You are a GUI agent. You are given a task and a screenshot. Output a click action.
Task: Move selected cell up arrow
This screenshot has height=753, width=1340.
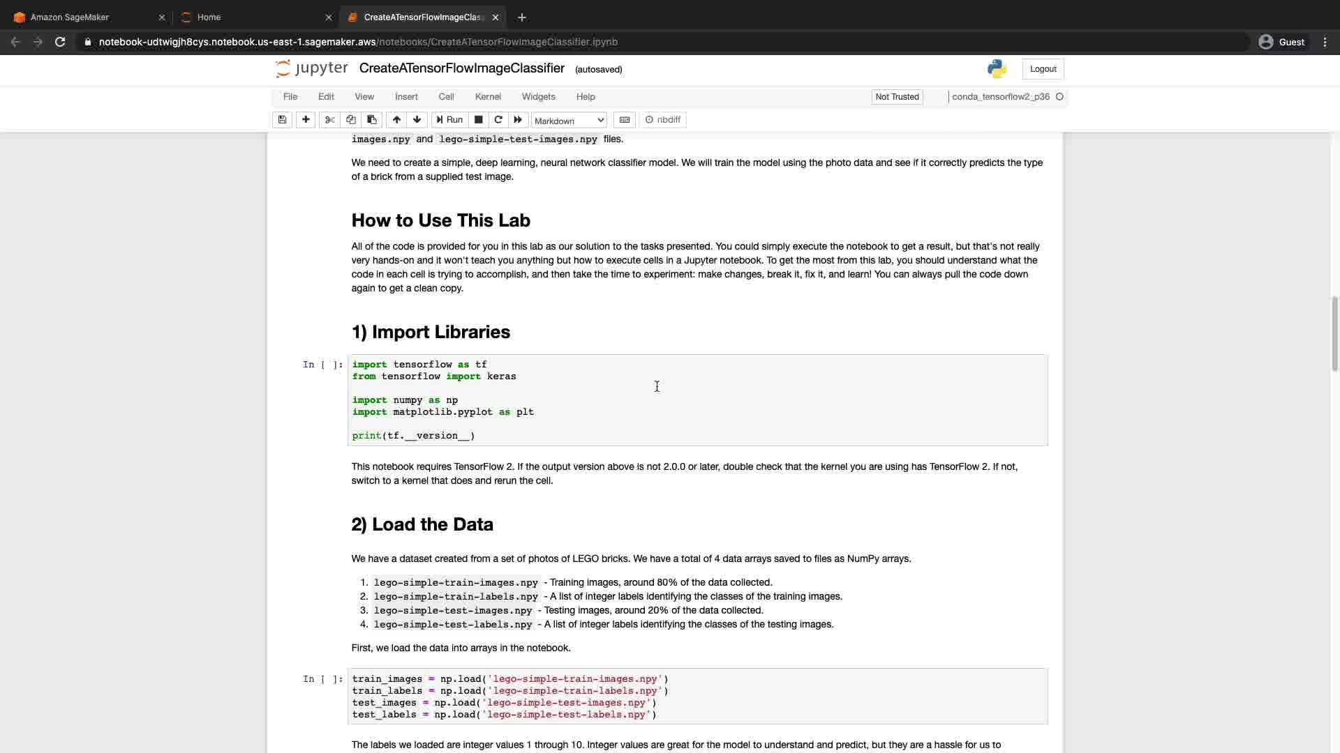[396, 120]
